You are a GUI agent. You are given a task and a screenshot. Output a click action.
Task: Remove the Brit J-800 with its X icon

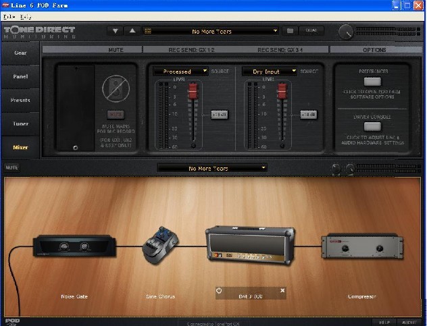pos(282,291)
